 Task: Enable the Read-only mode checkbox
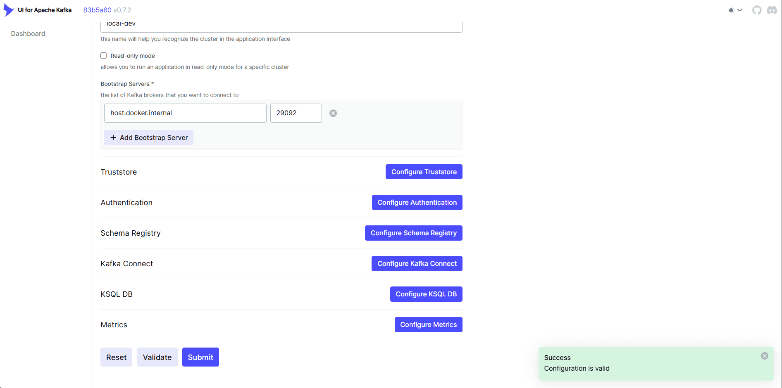point(104,56)
